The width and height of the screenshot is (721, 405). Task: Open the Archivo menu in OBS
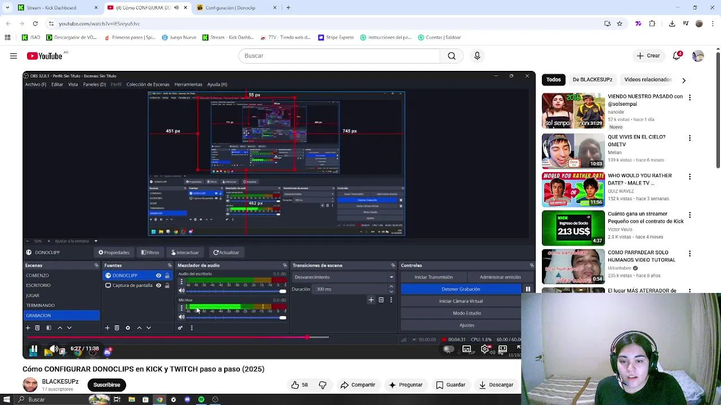pos(35,84)
